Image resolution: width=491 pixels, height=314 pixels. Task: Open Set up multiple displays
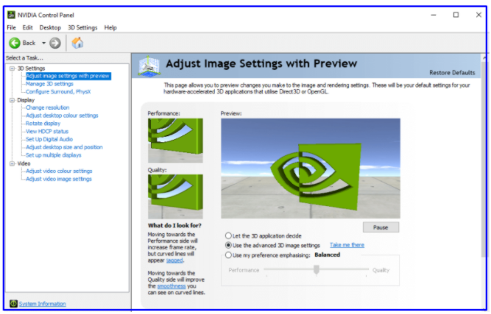(x=54, y=155)
